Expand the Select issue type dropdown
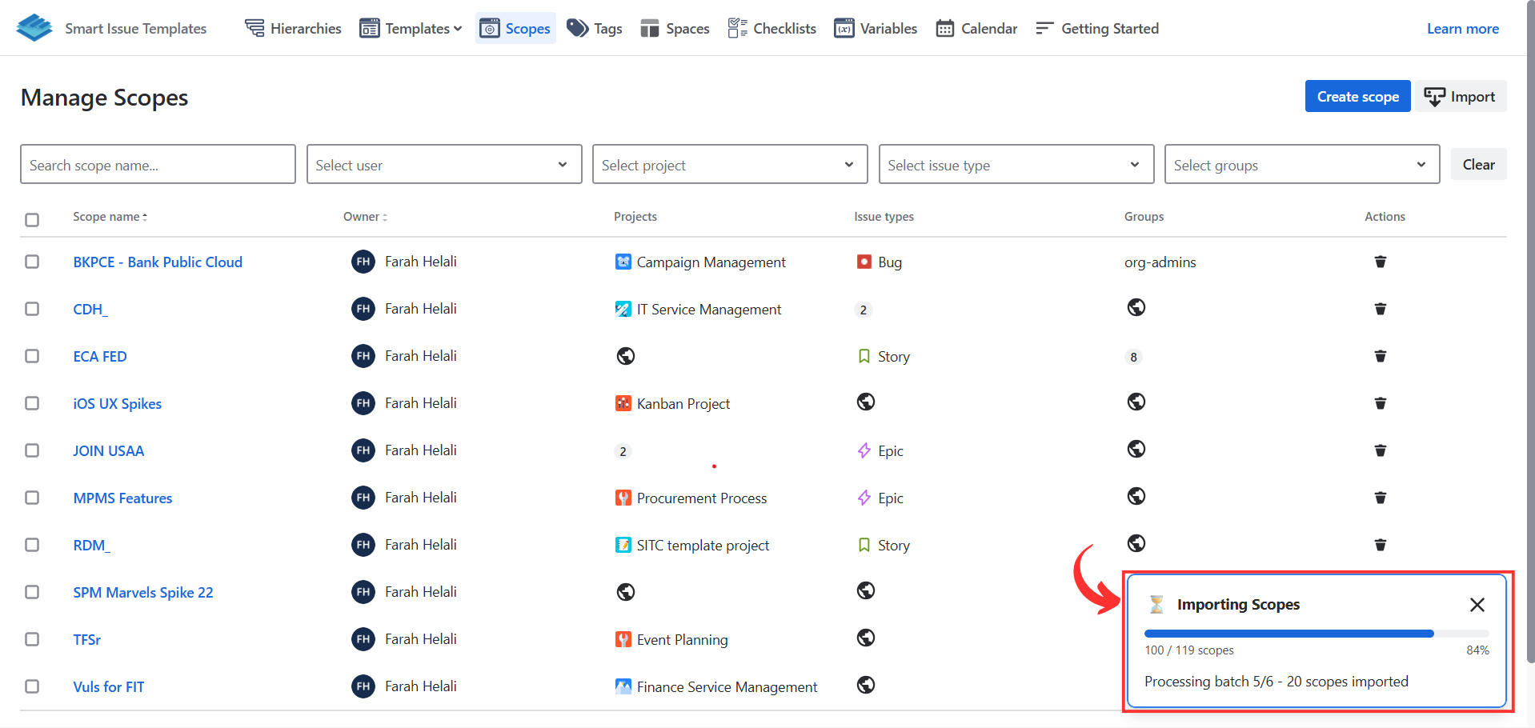This screenshot has width=1535, height=728. tap(1016, 165)
